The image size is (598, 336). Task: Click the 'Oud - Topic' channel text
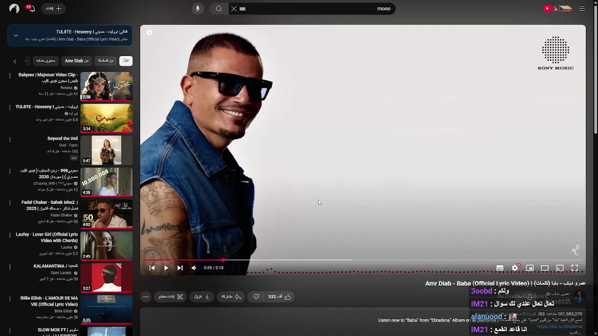click(x=68, y=145)
